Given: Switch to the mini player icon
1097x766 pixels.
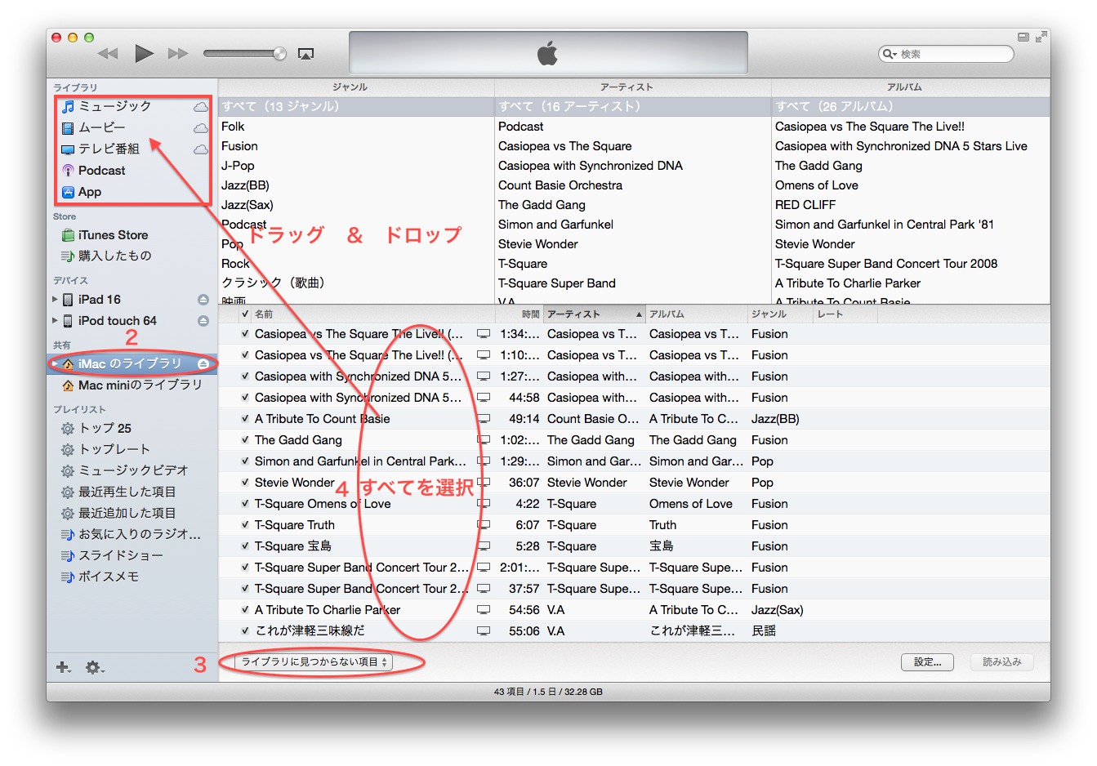Looking at the screenshot, I should (1023, 37).
